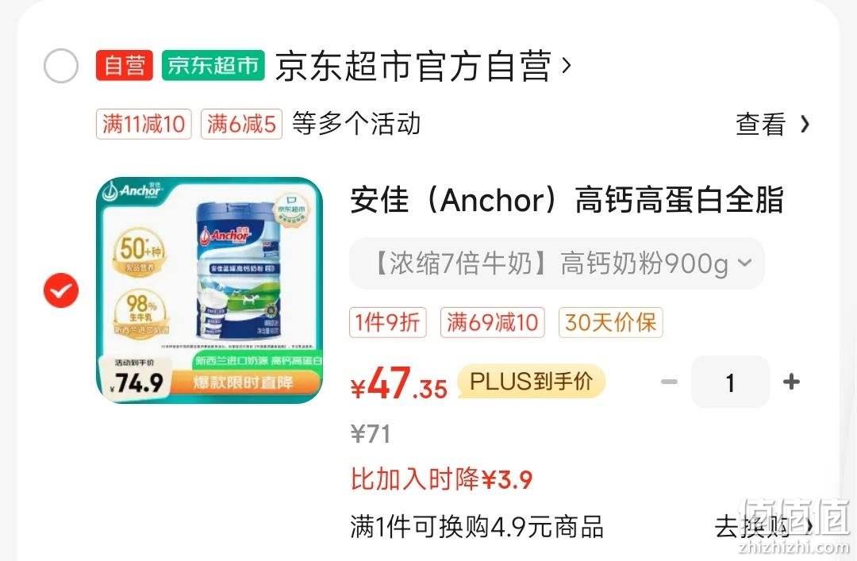Tap the 满6减5 coupon tag
Viewport: 857px width, 561px height.
tap(241, 124)
